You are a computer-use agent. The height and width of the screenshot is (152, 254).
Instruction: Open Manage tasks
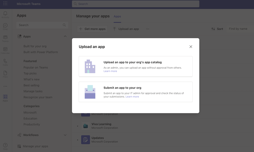pos(33,91)
